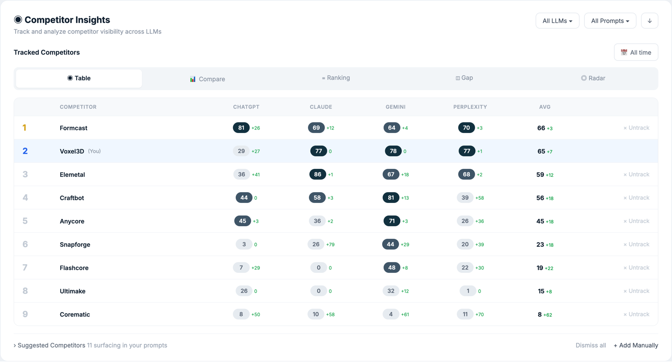
Task: Click the PERPLEXITY column header
Action: coord(470,107)
